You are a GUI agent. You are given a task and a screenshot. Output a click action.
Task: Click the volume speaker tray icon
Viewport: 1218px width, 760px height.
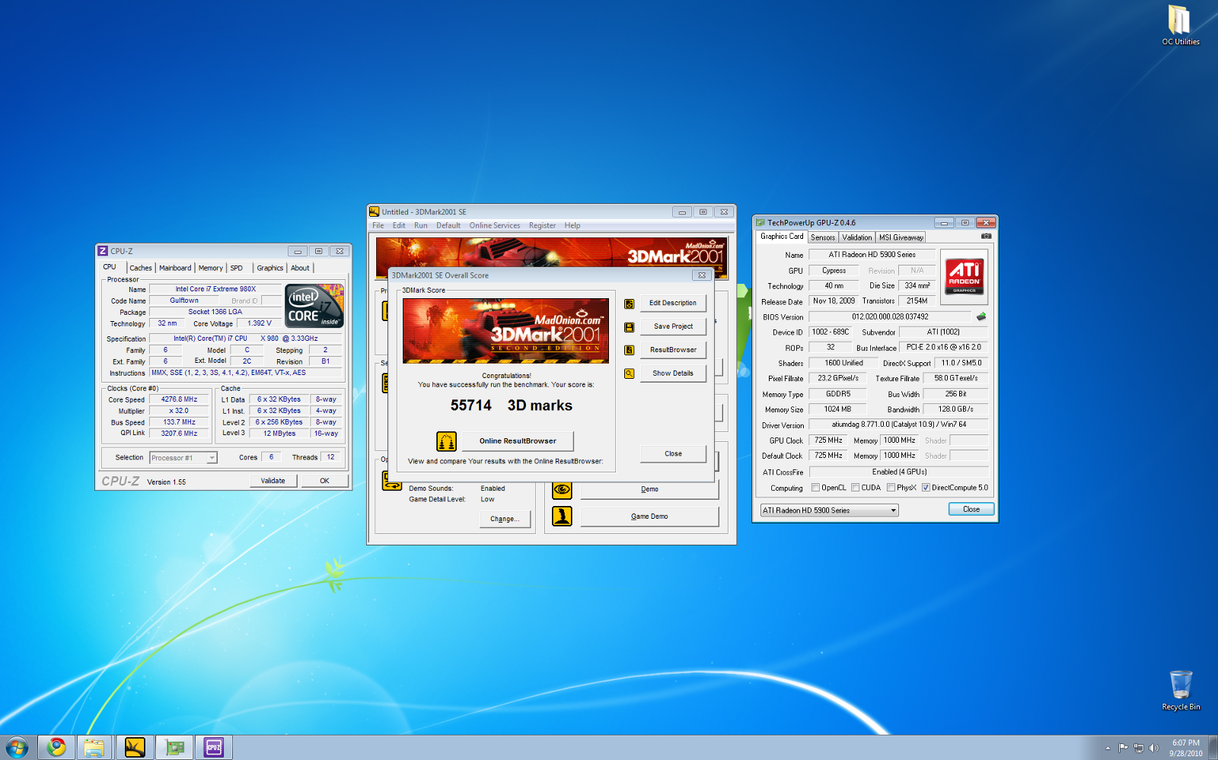[x=1154, y=748]
